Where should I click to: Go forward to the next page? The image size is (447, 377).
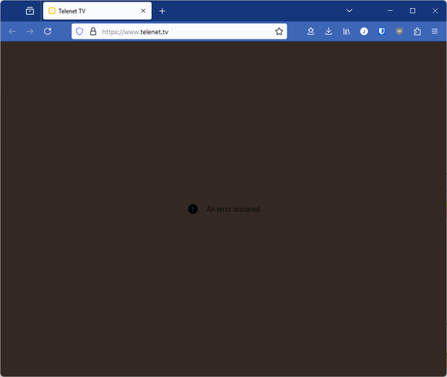tap(30, 31)
